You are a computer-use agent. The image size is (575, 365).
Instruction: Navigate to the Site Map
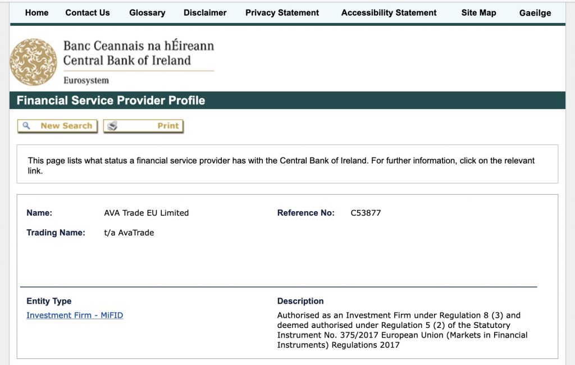point(478,13)
